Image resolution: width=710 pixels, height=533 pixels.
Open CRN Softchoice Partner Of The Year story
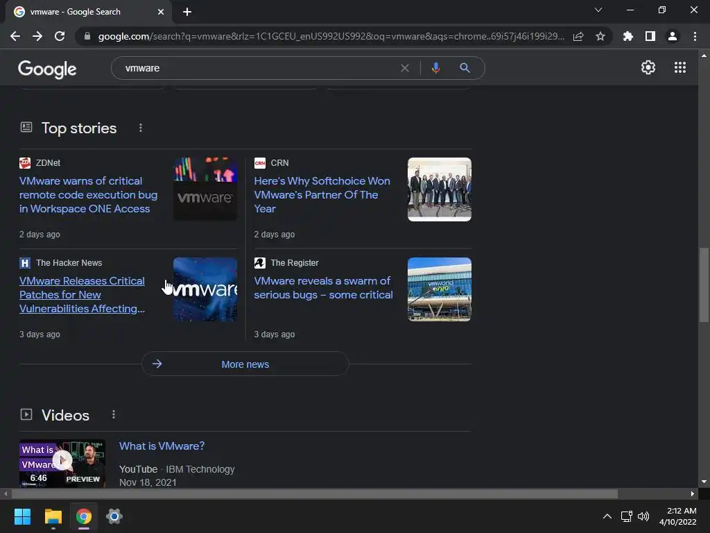click(322, 195)
